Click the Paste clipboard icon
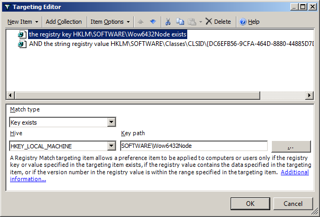Viewport: 320px width, 217px height. click(191, 22)
